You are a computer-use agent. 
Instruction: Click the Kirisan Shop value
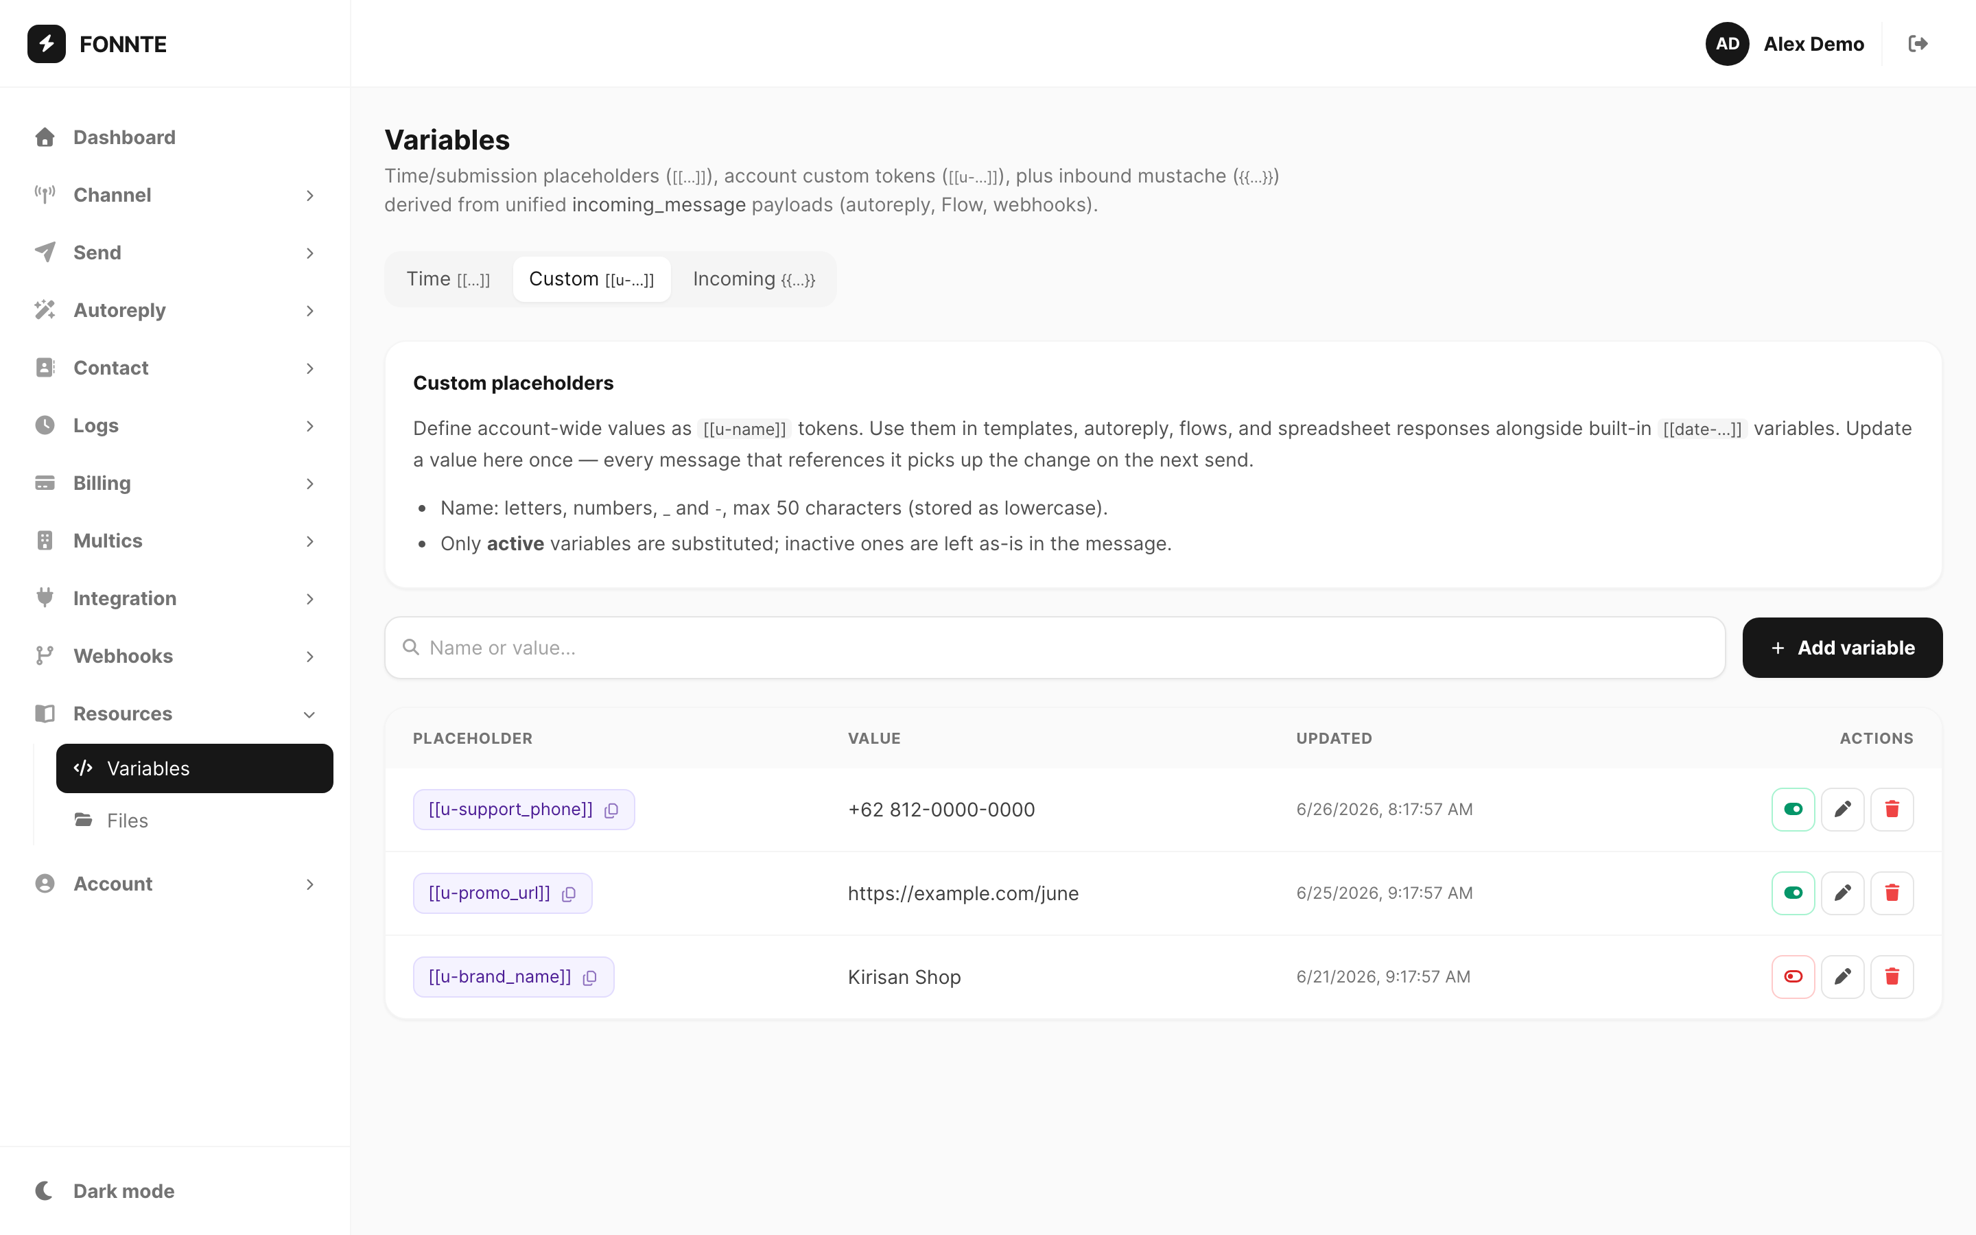point(904,977)
